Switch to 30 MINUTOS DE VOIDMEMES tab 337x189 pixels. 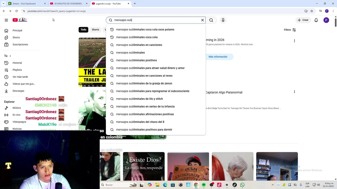point(68,4)
